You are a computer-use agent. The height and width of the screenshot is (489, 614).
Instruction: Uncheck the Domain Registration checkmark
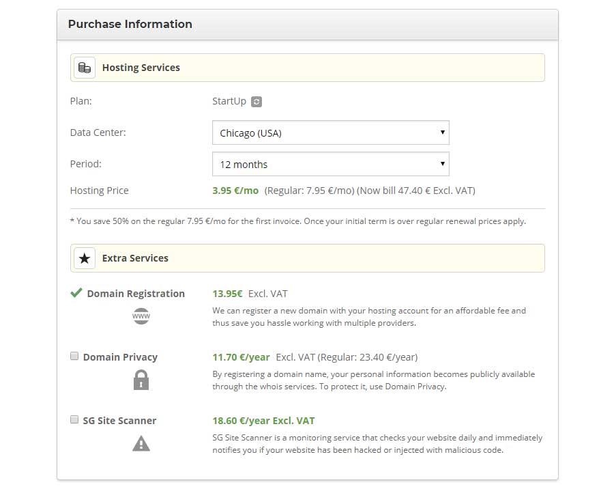click(x=74, y=292)
